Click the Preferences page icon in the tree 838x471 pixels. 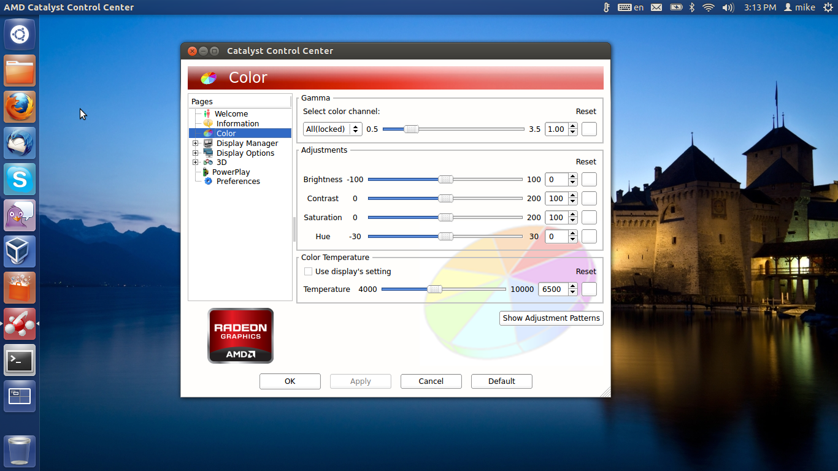pyautogui.click(x=208, y=181)
